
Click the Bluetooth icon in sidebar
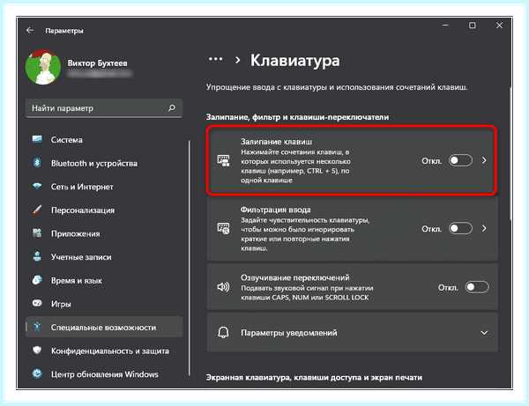pyautogui.click(x=37, y=163)
